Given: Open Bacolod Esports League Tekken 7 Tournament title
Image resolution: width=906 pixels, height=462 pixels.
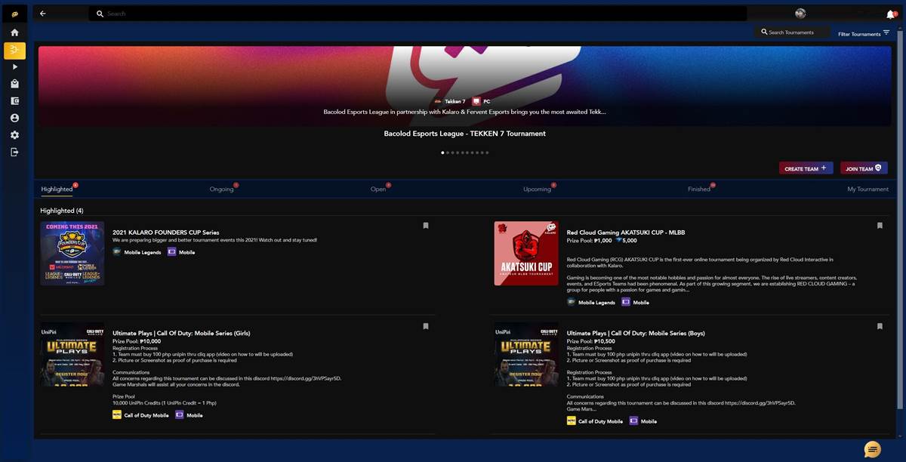Looking at the screenshot, I should (x=464, y=134).
